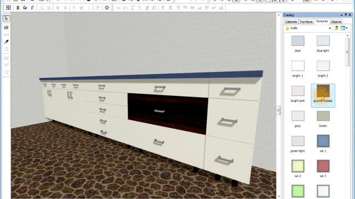Click the splitter handle beside the Catalog panel

click(278, 111)
